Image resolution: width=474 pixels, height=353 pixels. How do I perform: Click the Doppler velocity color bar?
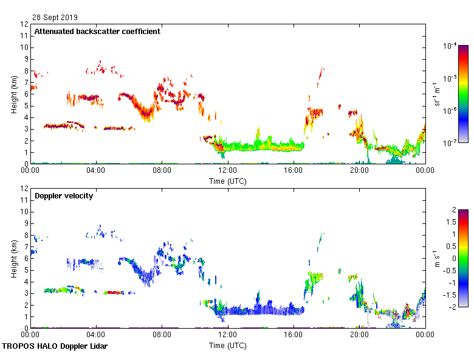pos(463,258)
